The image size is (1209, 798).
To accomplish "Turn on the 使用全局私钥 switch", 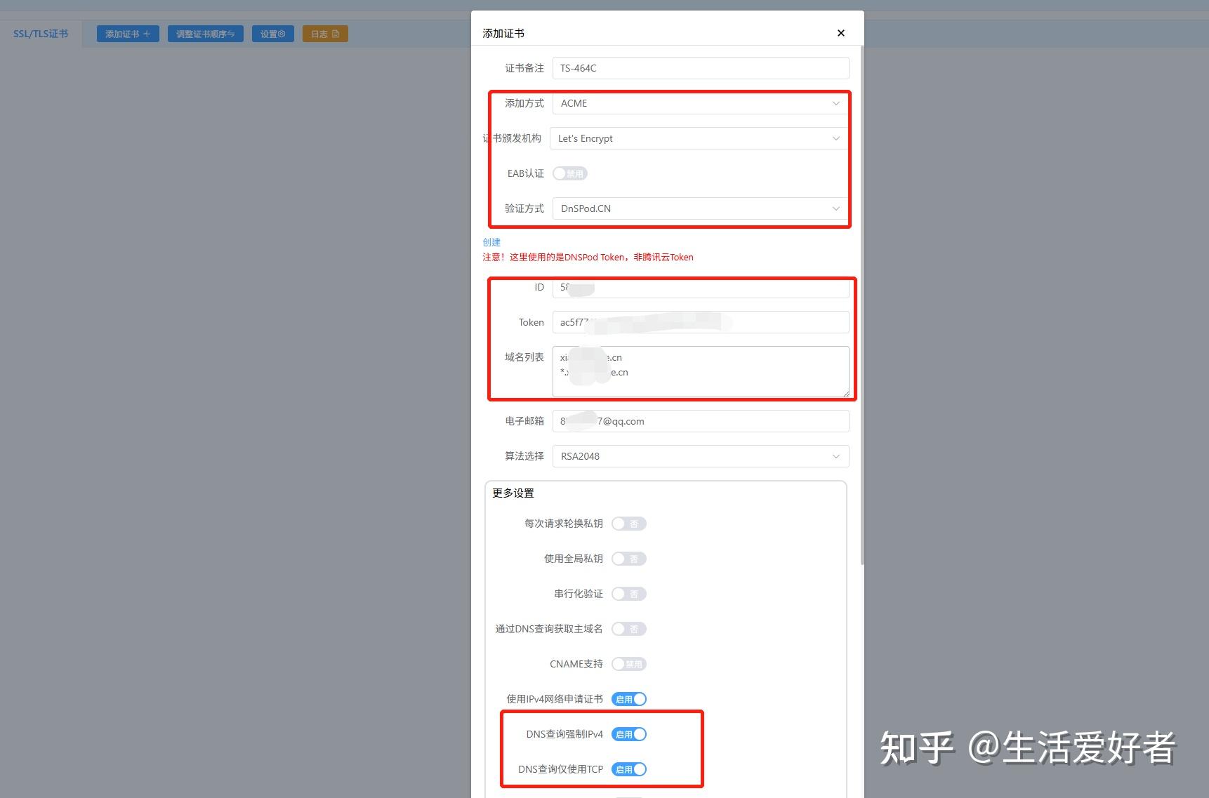I will pyautogui.click(x=628, y=559).
